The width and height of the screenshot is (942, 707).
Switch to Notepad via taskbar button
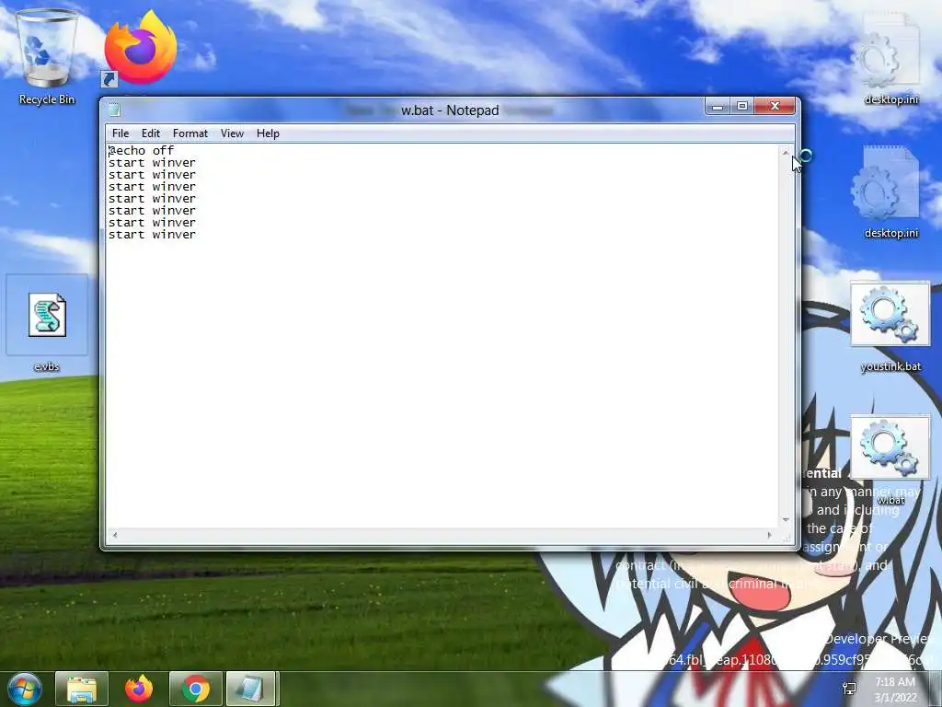252,689
